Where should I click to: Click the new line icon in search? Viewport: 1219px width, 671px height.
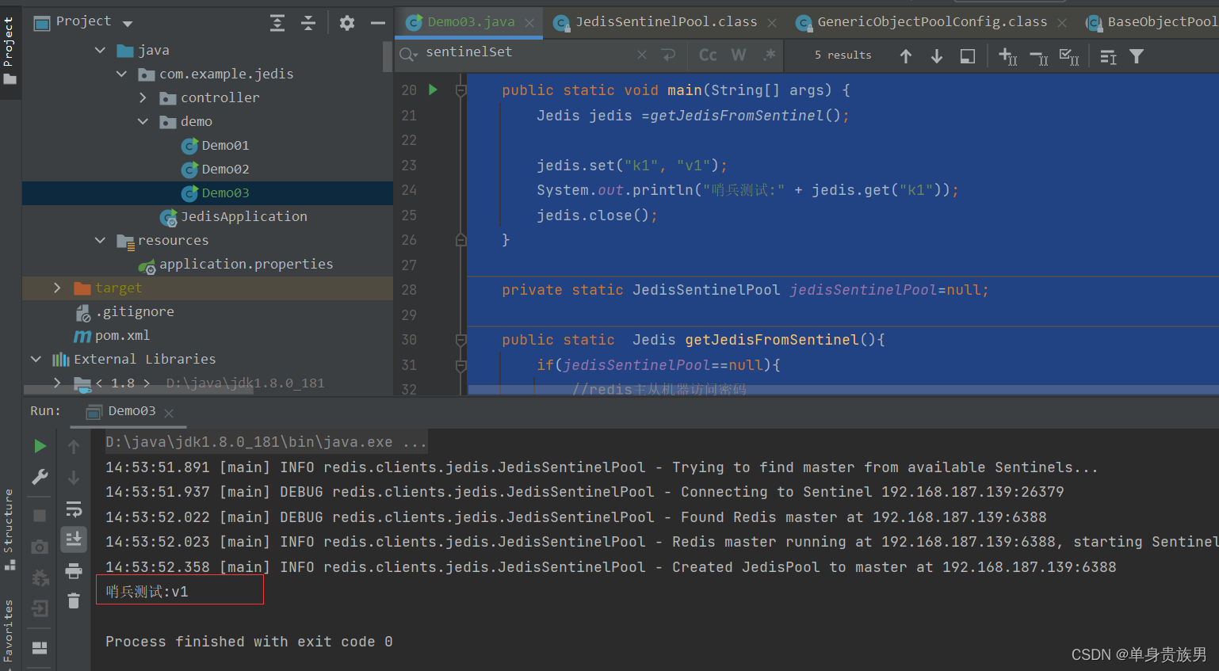pyautogui.click(x=669, y=55)
